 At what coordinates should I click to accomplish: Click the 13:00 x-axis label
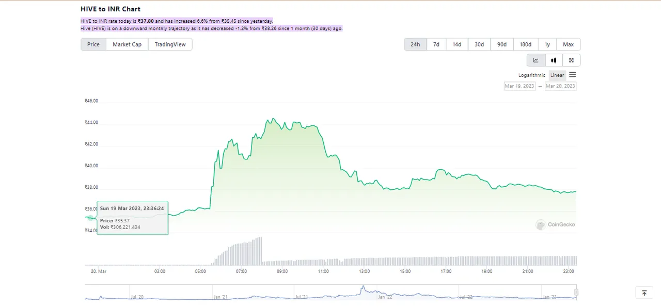[x=364, y=271]
